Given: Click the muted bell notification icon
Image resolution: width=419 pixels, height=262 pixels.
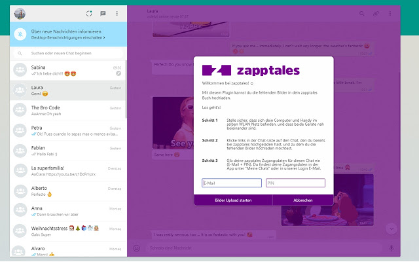Looking at the screenshot, I should coord(20,34).
